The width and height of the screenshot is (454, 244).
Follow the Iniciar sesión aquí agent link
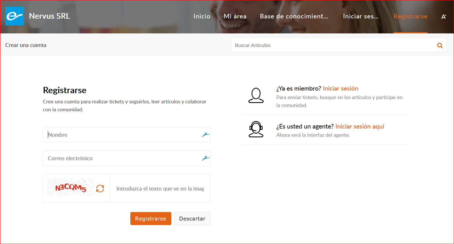point(360,127)
